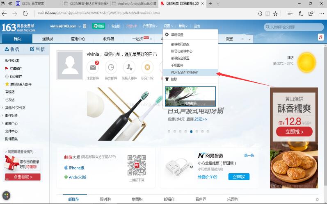Click the sun weather icon
327x204 pixels.
306,62
